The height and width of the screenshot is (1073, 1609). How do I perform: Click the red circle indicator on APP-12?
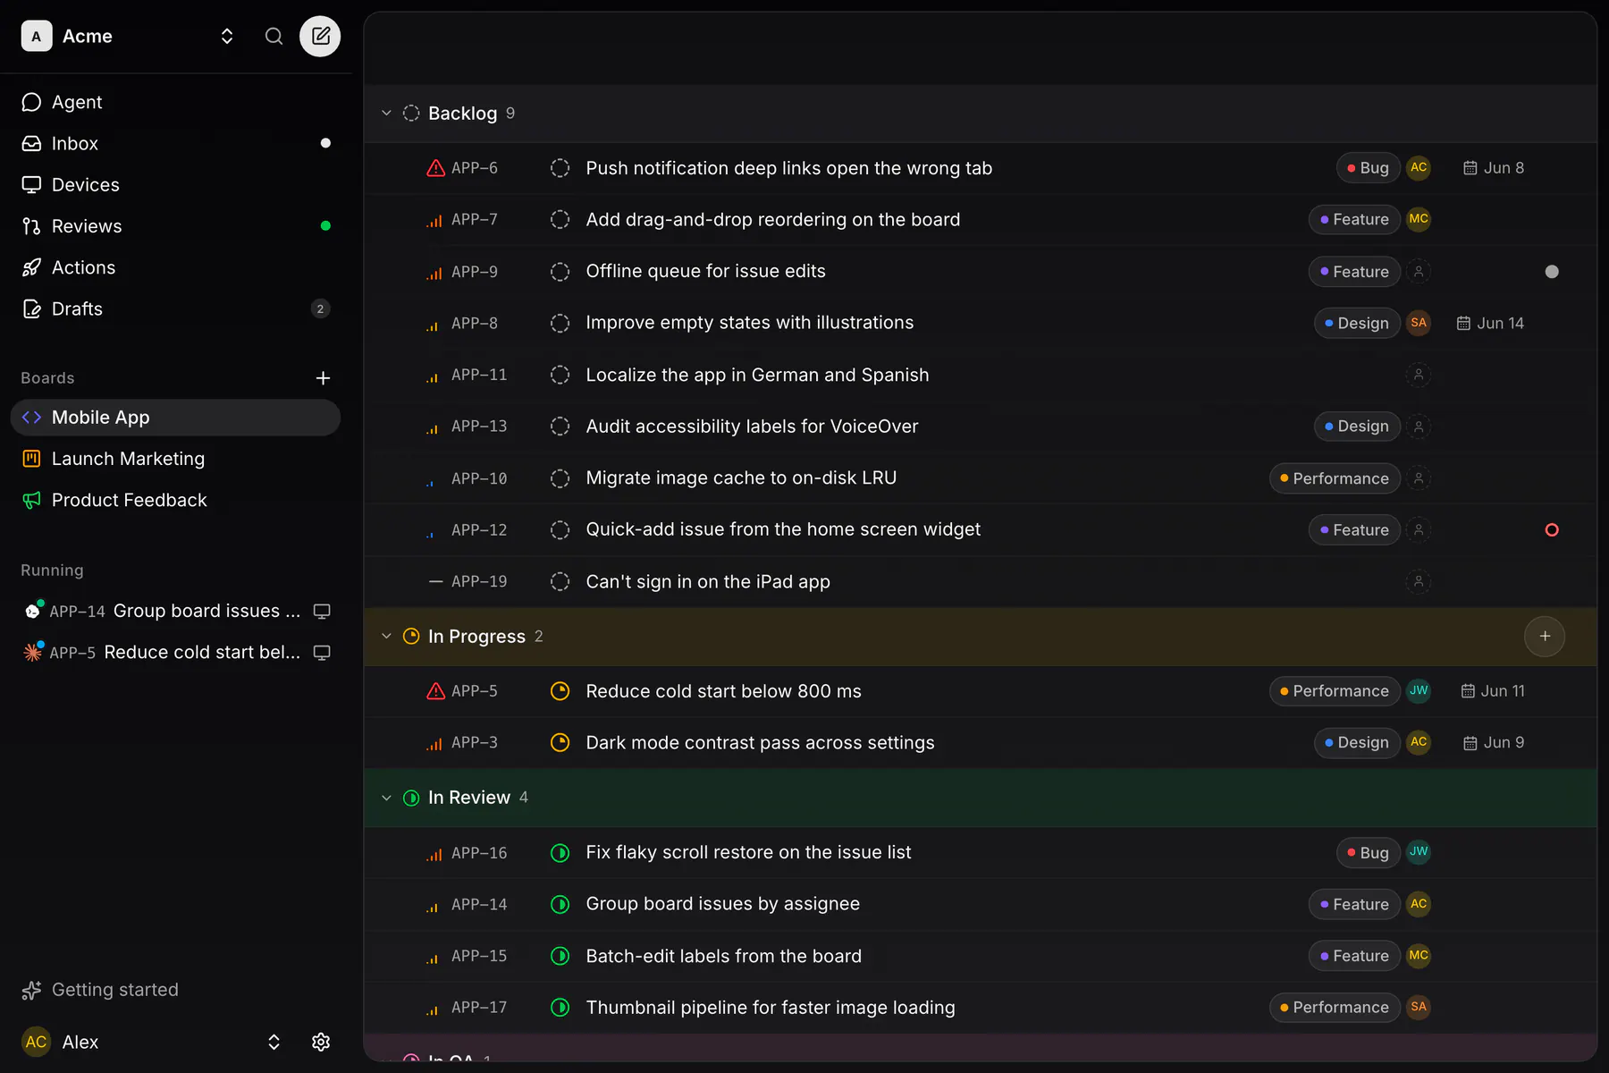coord(1552,530)
